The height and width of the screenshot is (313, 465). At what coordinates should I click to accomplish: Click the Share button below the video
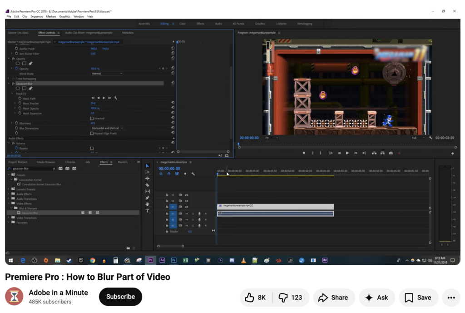(334, 298)
